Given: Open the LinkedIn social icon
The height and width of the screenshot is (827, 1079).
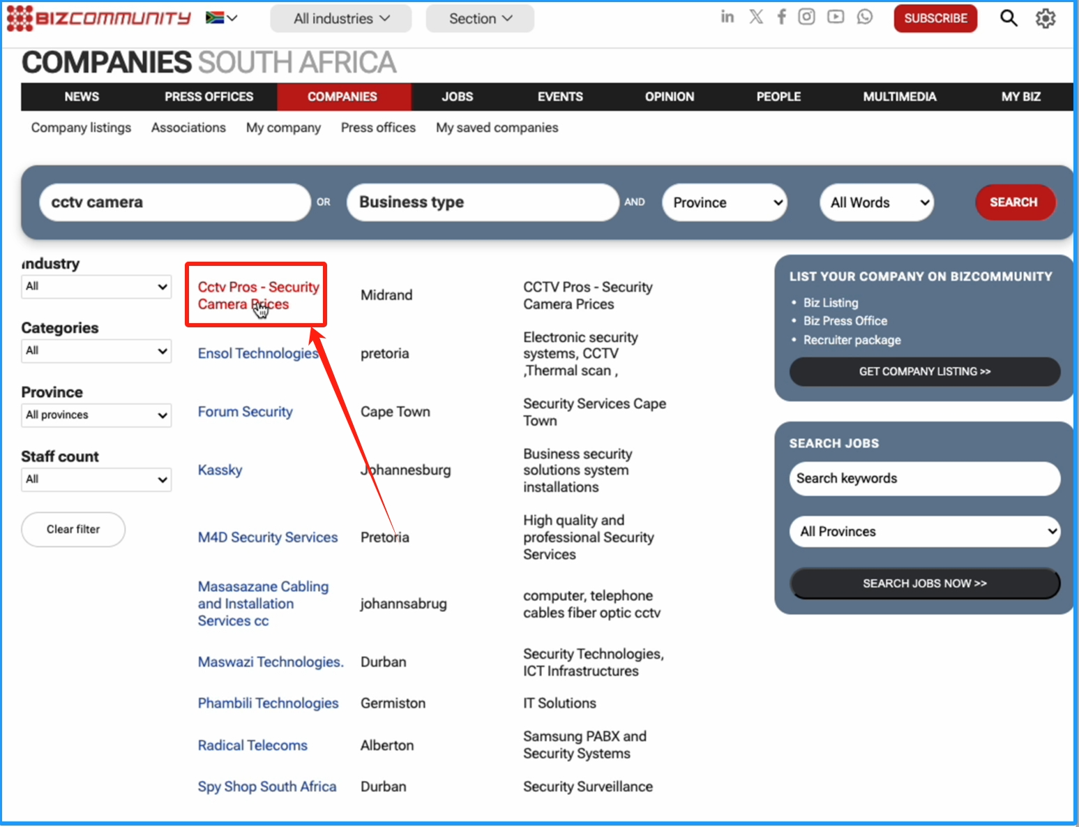Looking at the screenshot, I should (727, 17).
